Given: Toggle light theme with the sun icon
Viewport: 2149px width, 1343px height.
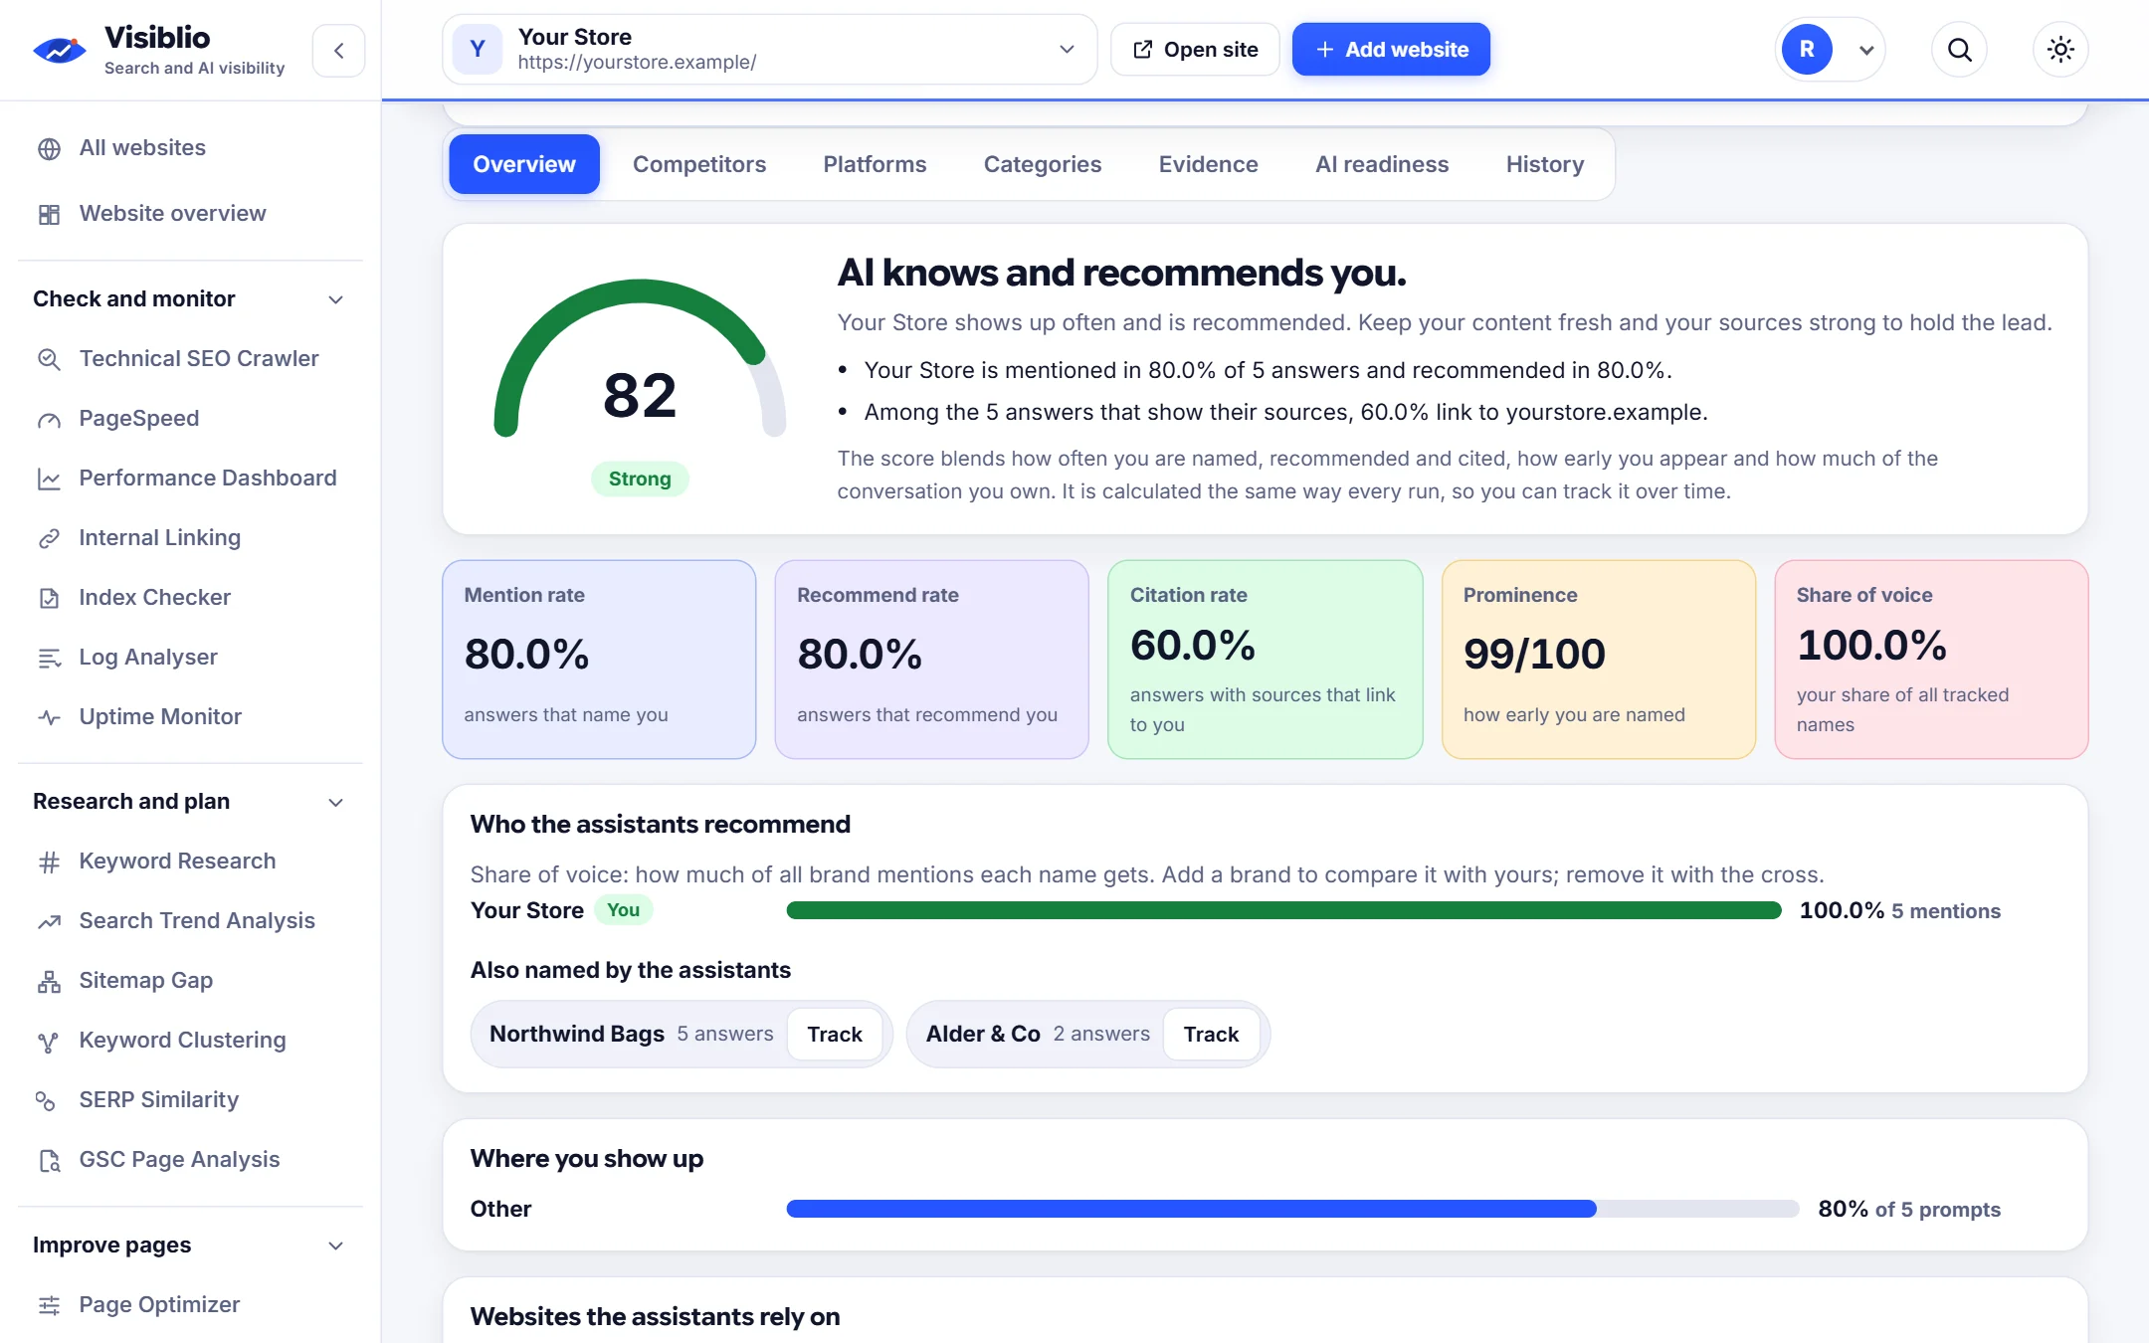Looking at the screenshot, I should coord(2060,50).
